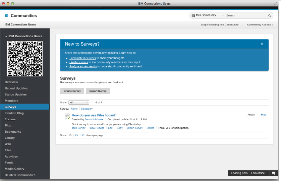Viewport: 281px width, 182px height.
Task: Click the Communities logo icon
Action: [x=7, y=15]
